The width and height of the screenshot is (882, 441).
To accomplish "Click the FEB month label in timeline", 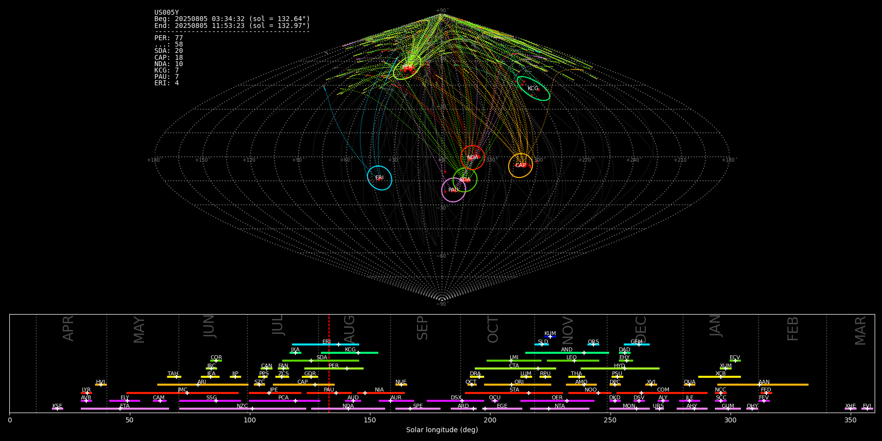I will click(x=793, y=328).
